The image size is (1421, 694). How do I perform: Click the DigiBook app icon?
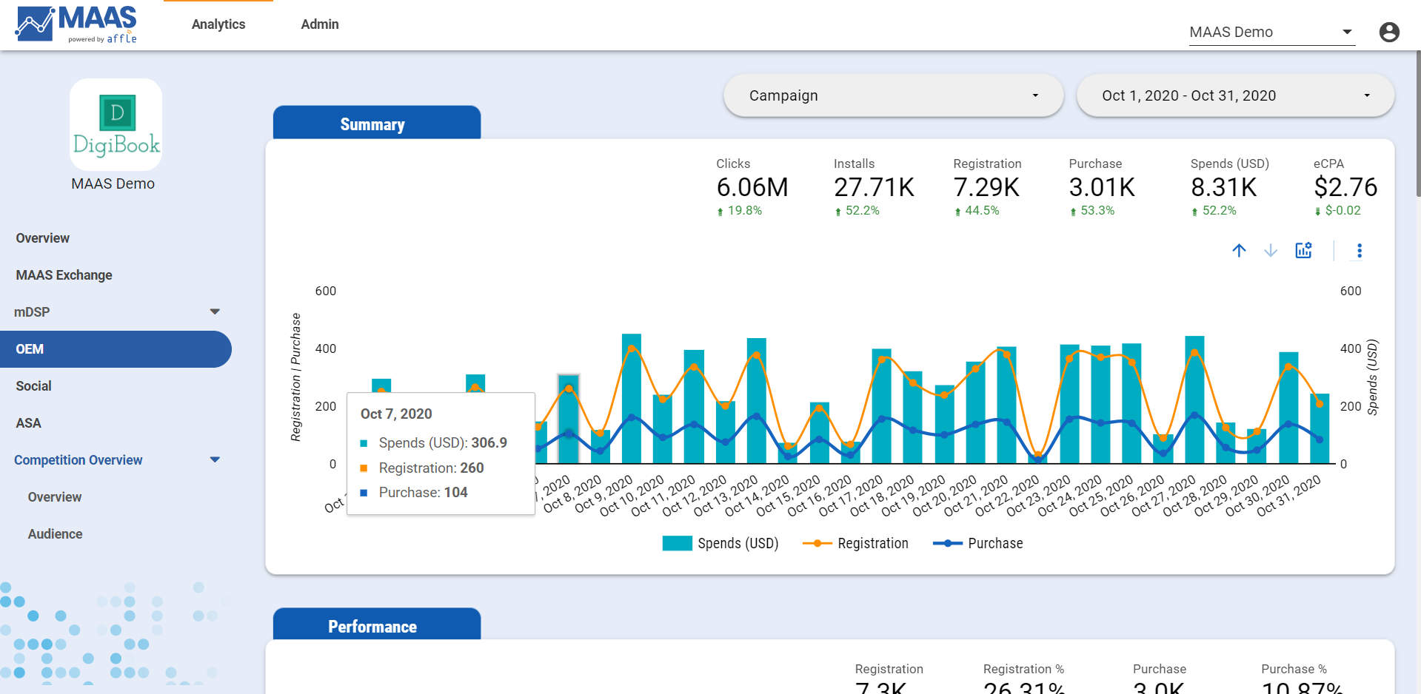tap(115, 124)
